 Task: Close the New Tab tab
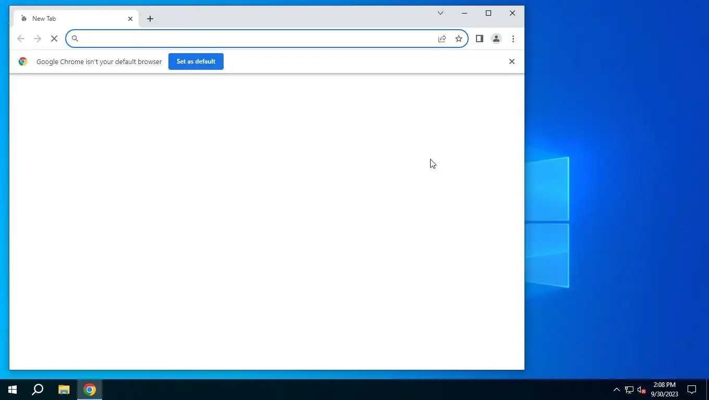[x=130, y=19]
